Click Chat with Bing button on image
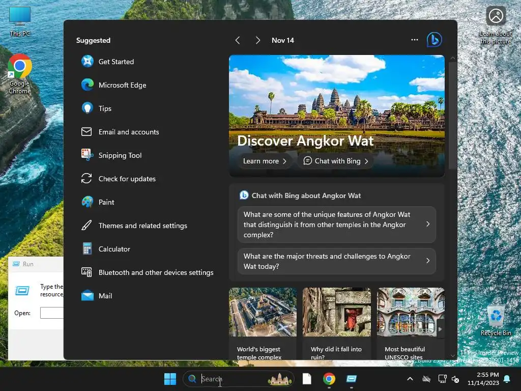 336,161
